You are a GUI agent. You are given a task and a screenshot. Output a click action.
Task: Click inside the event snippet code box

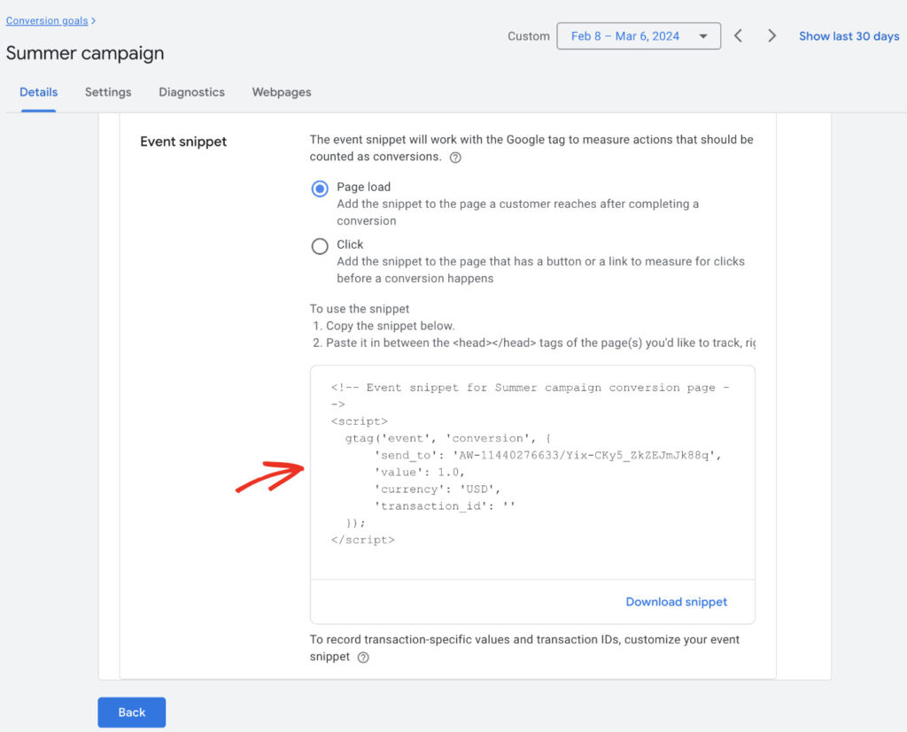tap(531, 469)
